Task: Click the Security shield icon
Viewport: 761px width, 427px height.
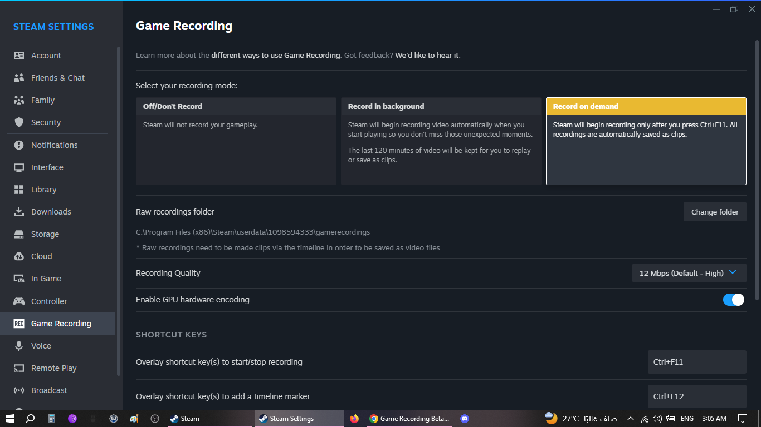Action: click(19, 122)
